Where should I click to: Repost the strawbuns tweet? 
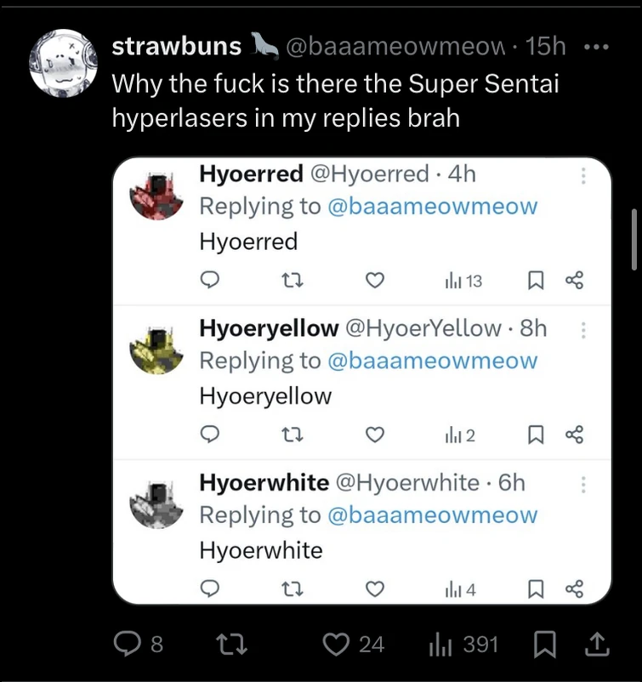coord(230,645)
